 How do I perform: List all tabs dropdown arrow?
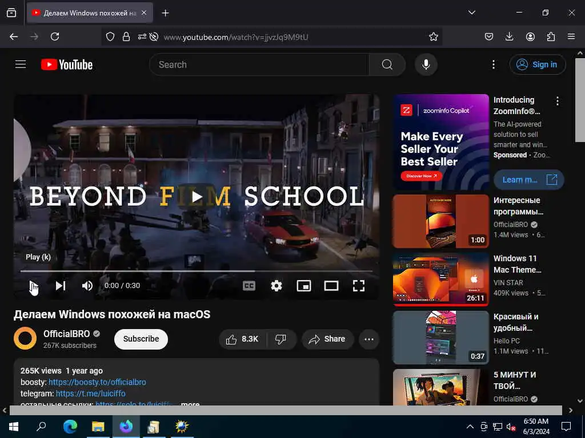tap(471, 13)
